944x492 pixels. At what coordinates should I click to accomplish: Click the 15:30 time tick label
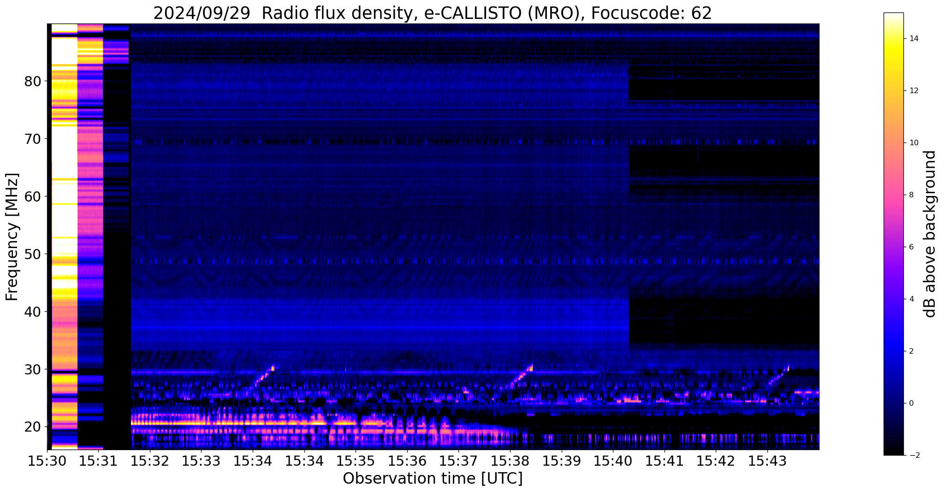pyautogui.click(x=47, y=461)
